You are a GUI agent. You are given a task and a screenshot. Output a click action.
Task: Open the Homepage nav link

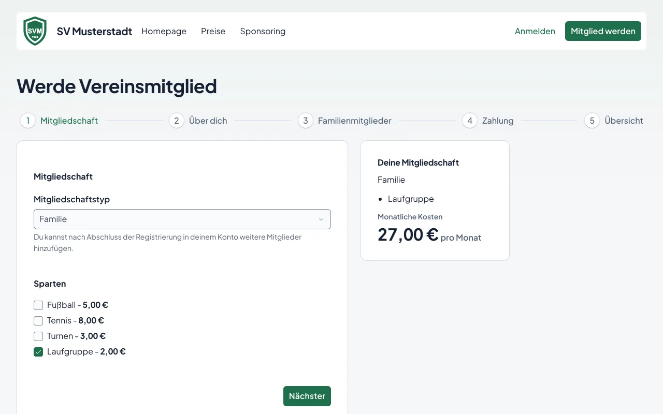click(x=164, y=31)
